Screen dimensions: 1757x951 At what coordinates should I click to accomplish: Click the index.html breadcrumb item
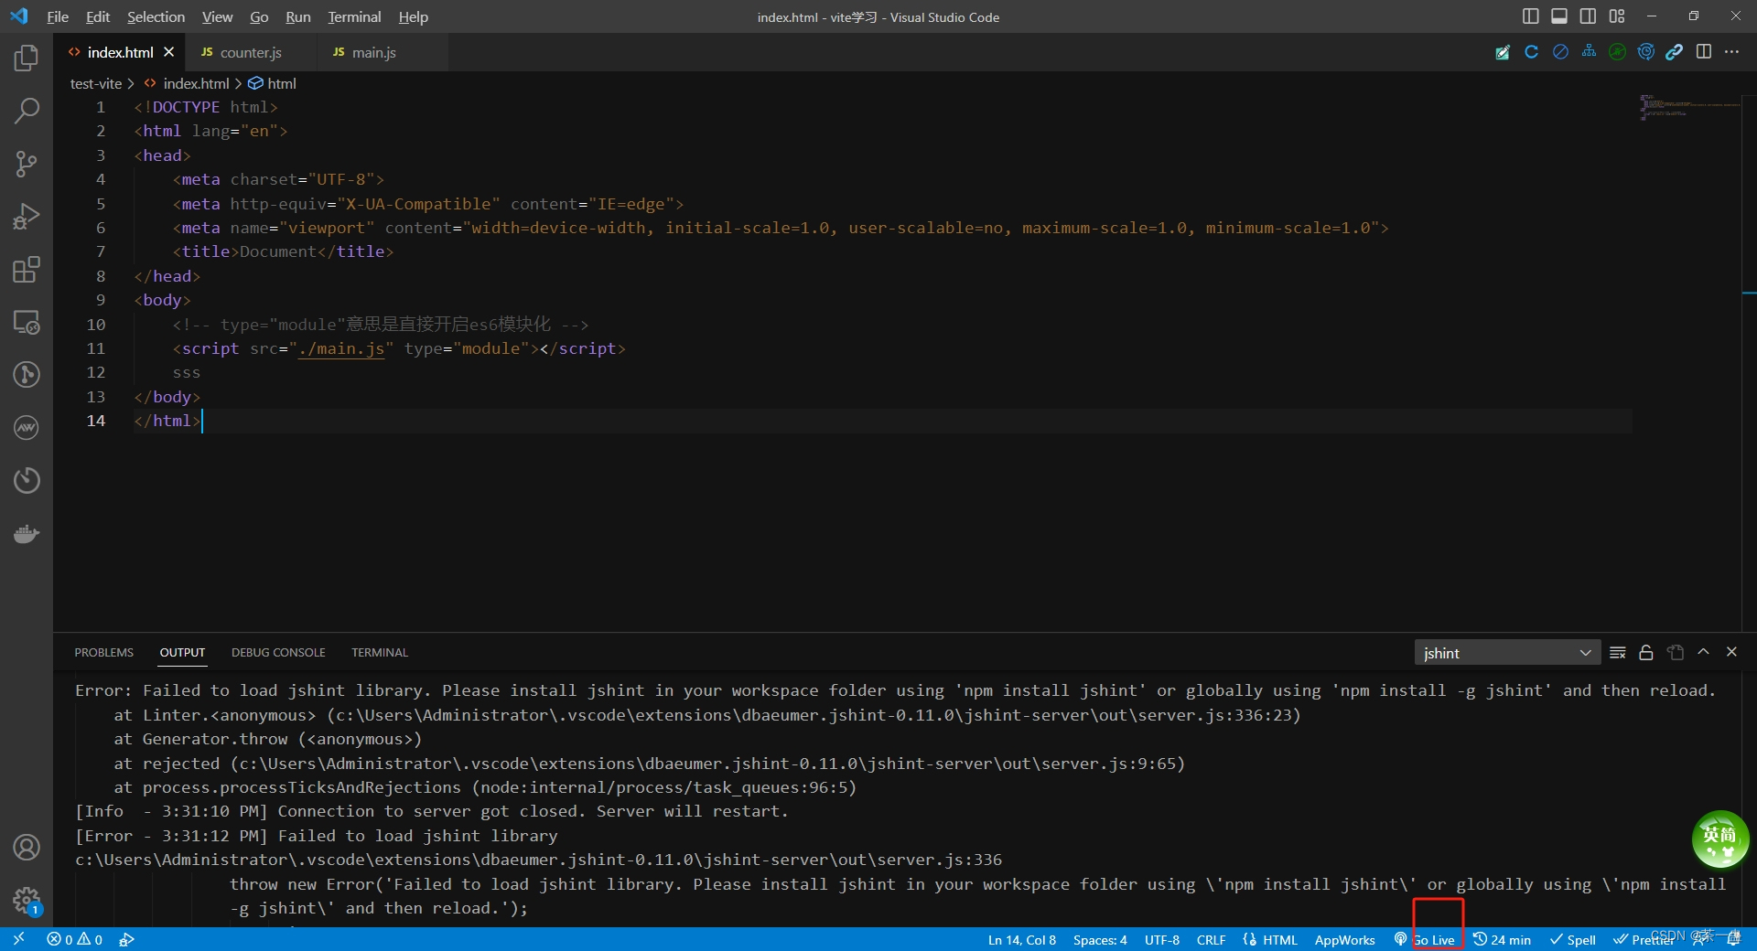[187, 83]
